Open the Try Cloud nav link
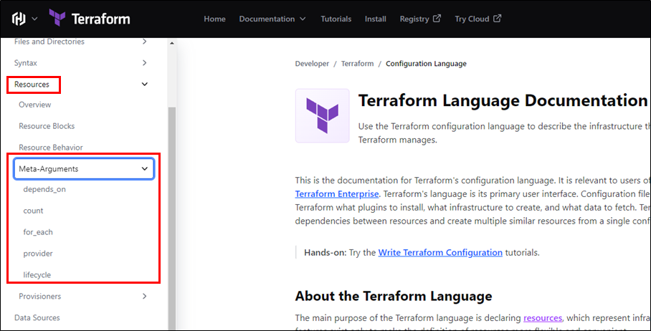Image resolution: width=651 pixels, height=331 pixels. pyautogui.click(x=478, y=19)
